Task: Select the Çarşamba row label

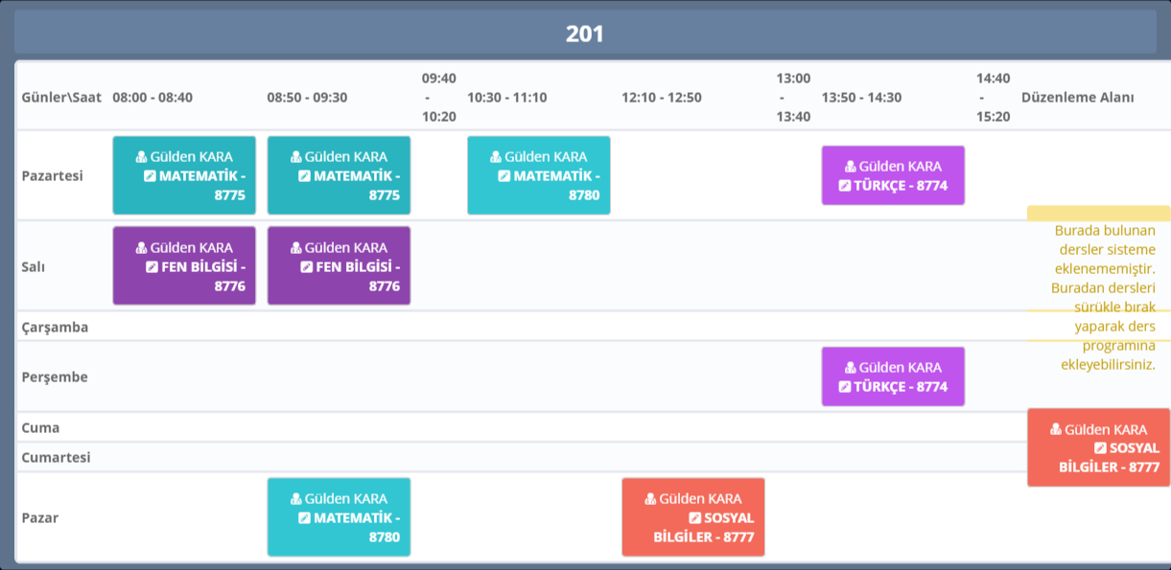Action: [x=55, y=327]
